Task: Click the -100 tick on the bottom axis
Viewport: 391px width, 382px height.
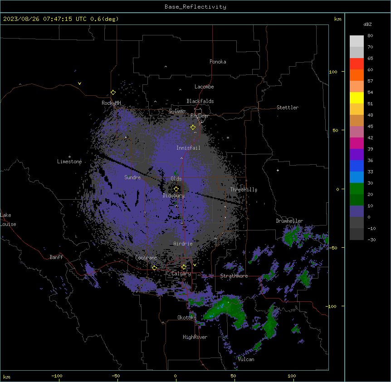Action: [57, 376]
